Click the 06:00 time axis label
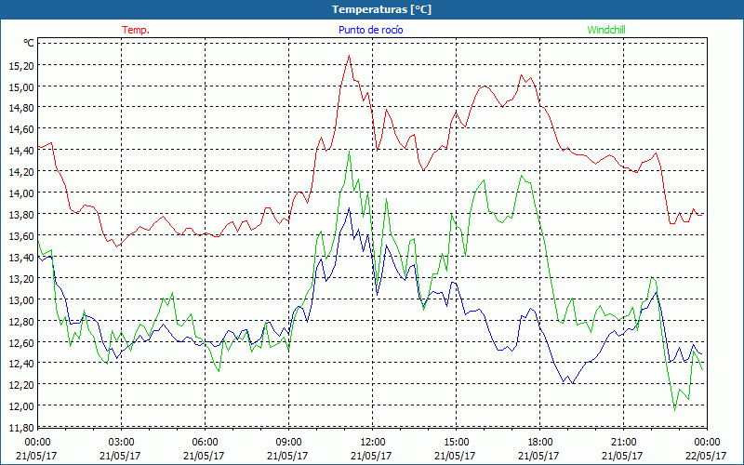 [205, 442]
